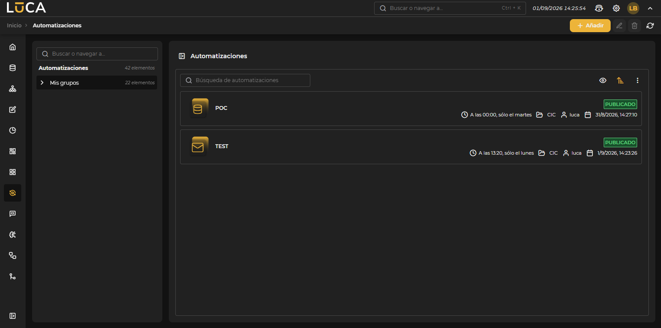Select the TEST automation name
Image resolution: width=661 pixels, height=328 pixels.
tap(222, 146)
